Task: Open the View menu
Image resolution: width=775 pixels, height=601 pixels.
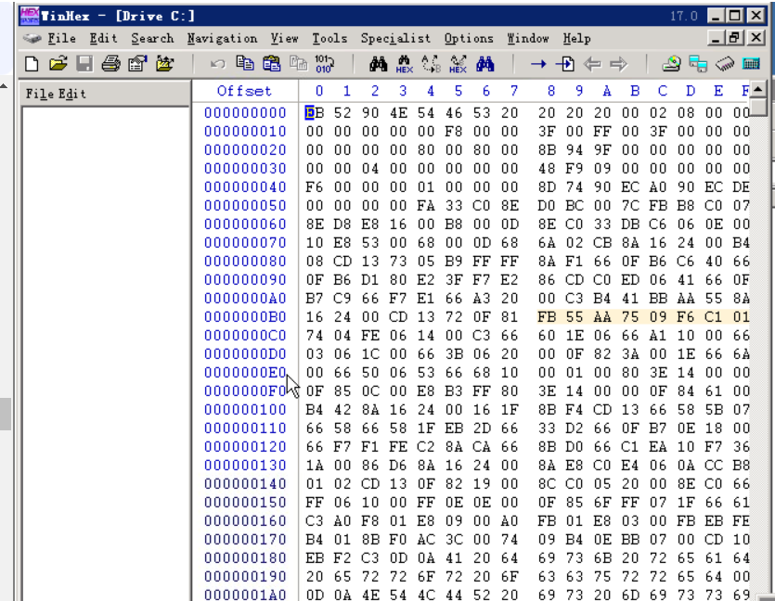Action: coord(284,39)
